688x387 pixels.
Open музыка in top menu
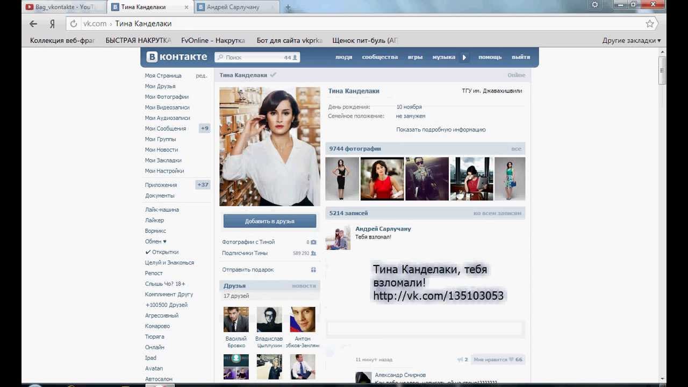[444, 57]
